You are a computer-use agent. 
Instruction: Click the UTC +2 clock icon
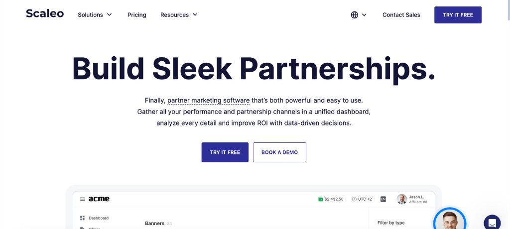[x=354, y=199]
